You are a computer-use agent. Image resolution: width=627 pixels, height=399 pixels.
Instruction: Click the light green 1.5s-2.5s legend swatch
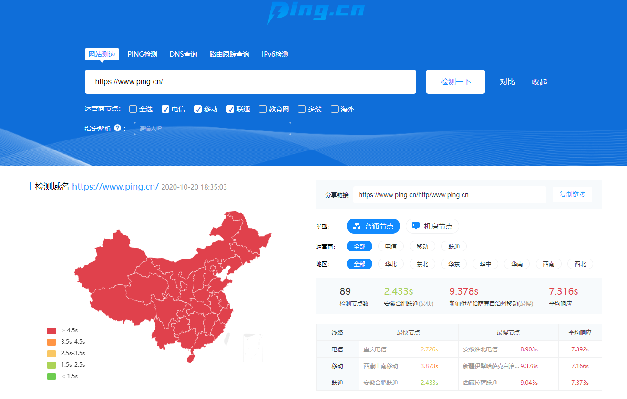[x=51, y=365]
